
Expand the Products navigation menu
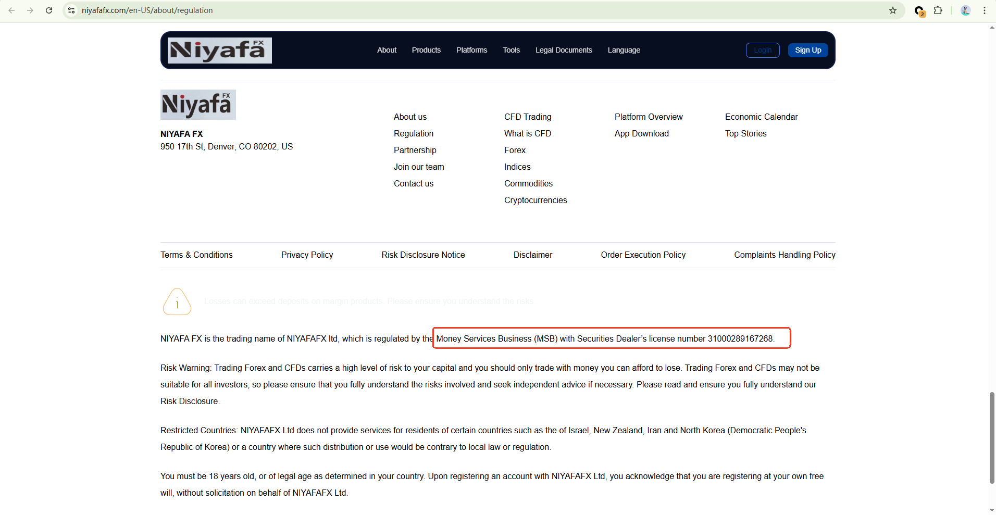click(426, 50)
